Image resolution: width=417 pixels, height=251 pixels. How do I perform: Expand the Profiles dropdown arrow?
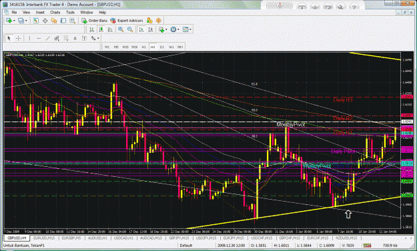26,21
